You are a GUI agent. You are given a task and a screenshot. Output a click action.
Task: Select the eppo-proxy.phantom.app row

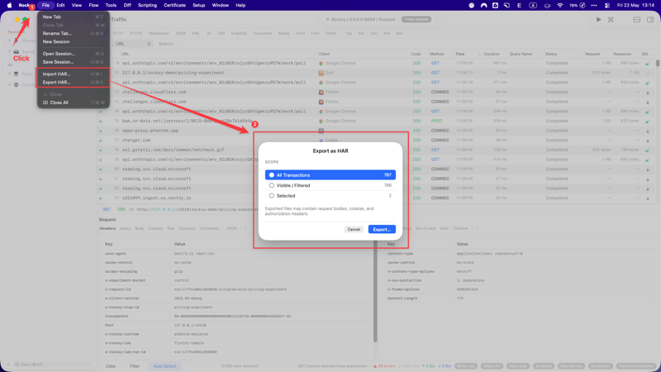coord(378,131)
